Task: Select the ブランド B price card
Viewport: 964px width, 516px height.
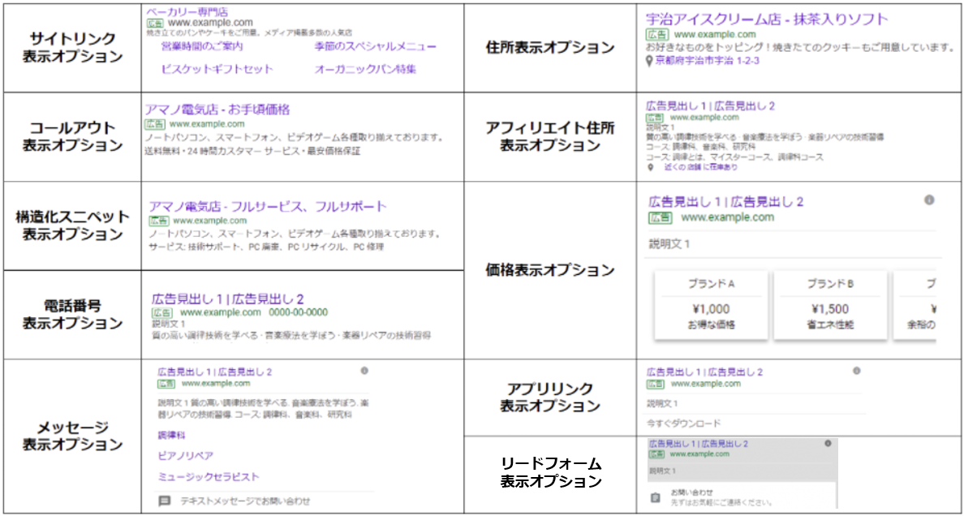Action: click(x=830, y=305)
